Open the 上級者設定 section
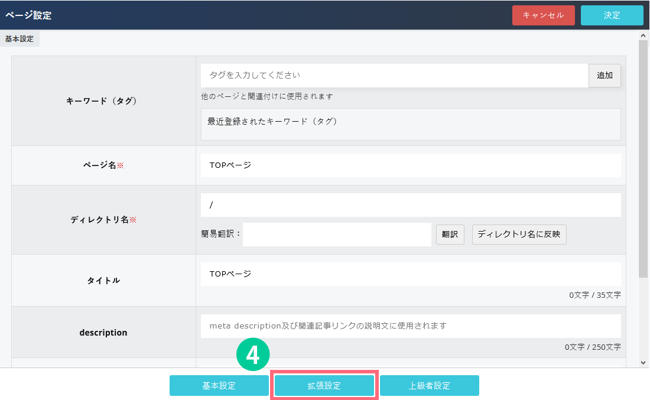This screenshot has width=650, height=400. pyautogui.click(x=429, y=386)
